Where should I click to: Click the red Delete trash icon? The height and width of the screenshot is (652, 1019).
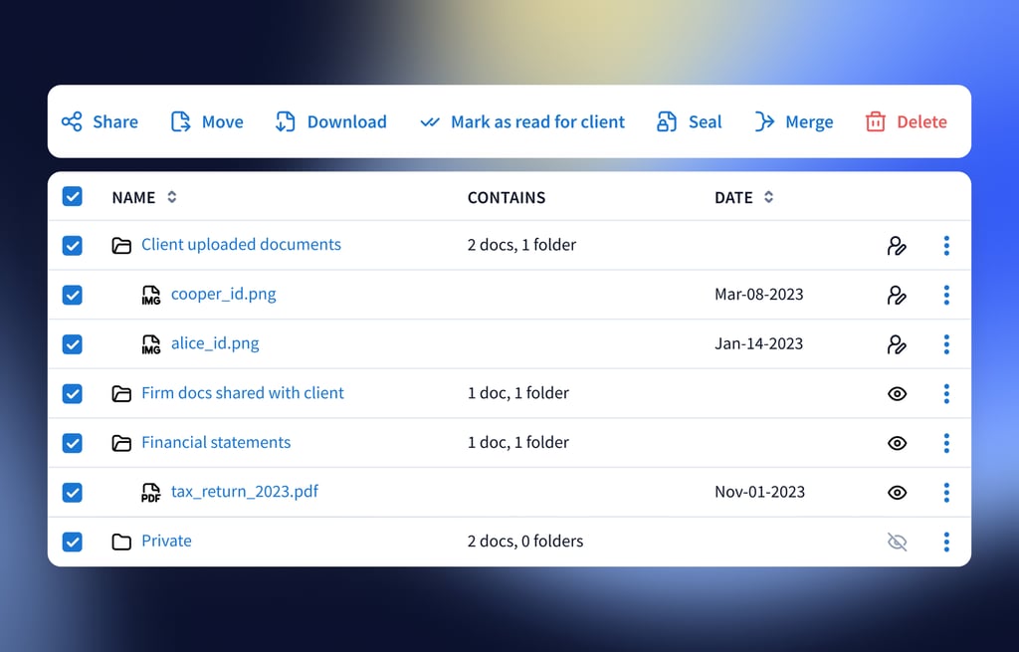[x=875, y=122]
